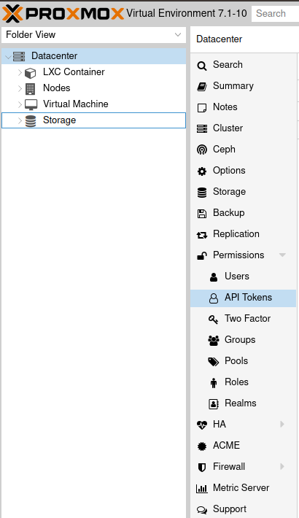Open the ACME menu label
The image size is (299, 518).
[x=226, y=445]
